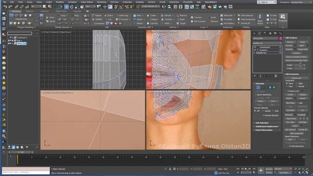Click the MAXScript listener input field
313x176 pixels.
click(26, 172)
